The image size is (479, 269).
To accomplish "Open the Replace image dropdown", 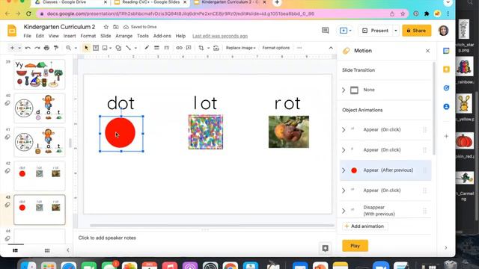I will 241,48.
